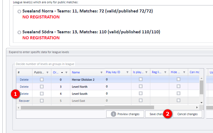Delete the Level North row
213x133 pixels.
(x=24, y=87)
